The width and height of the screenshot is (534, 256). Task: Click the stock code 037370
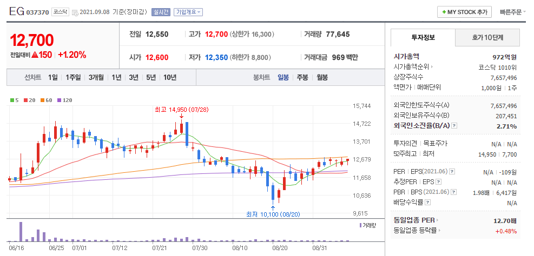37,12
